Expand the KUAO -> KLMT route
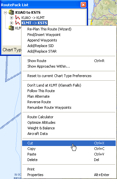 11,18
